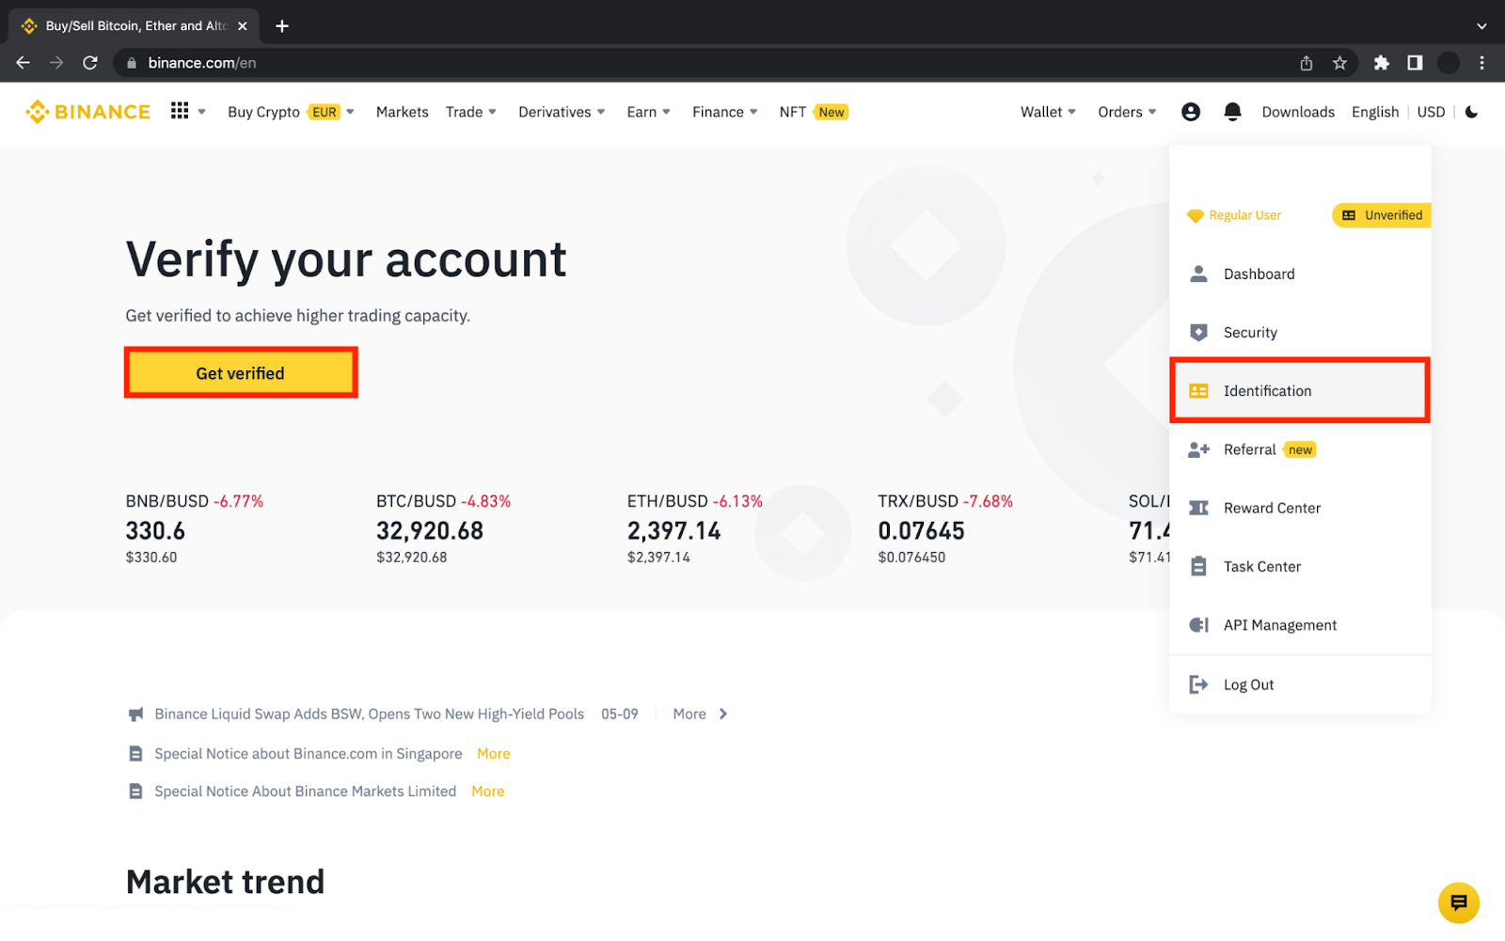Open the browser extensions puzzle icon
Screen dimensions: 1505x941
[1381, 63]
